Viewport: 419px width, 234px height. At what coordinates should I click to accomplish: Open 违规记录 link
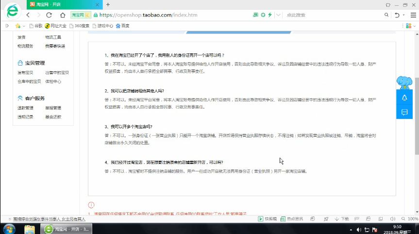25,117
